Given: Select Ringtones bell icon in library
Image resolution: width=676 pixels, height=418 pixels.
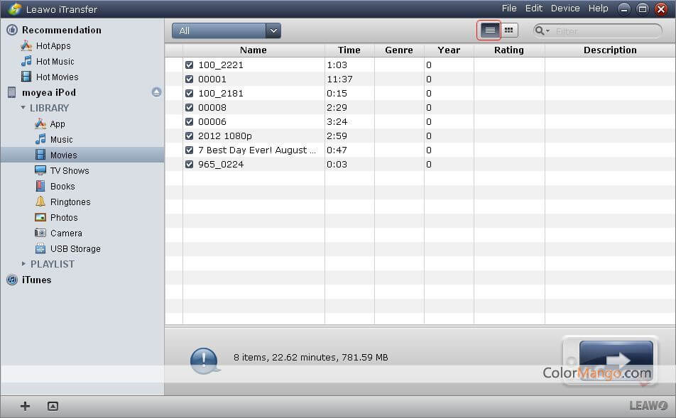Looking at the screenshot, I should 40,202.
